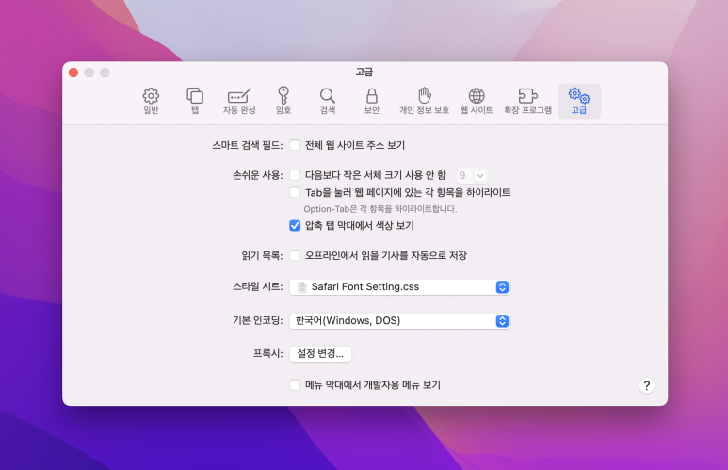
Task: Open the 웹 사이트 globe icon
Action: point(477,101)
